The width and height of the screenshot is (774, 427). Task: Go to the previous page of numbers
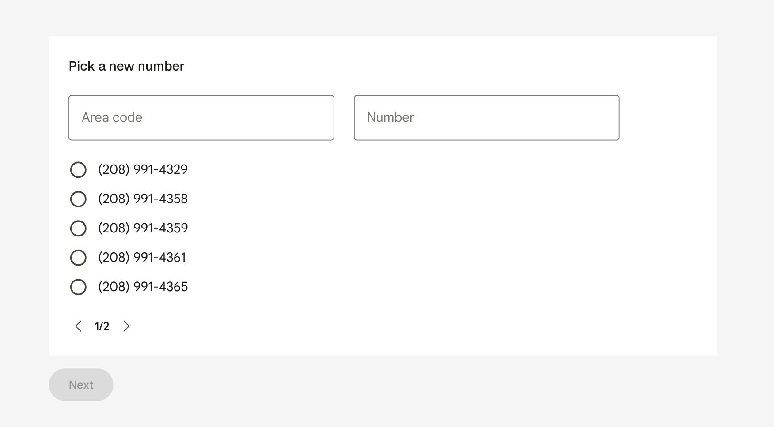click(x=78, y=326)
